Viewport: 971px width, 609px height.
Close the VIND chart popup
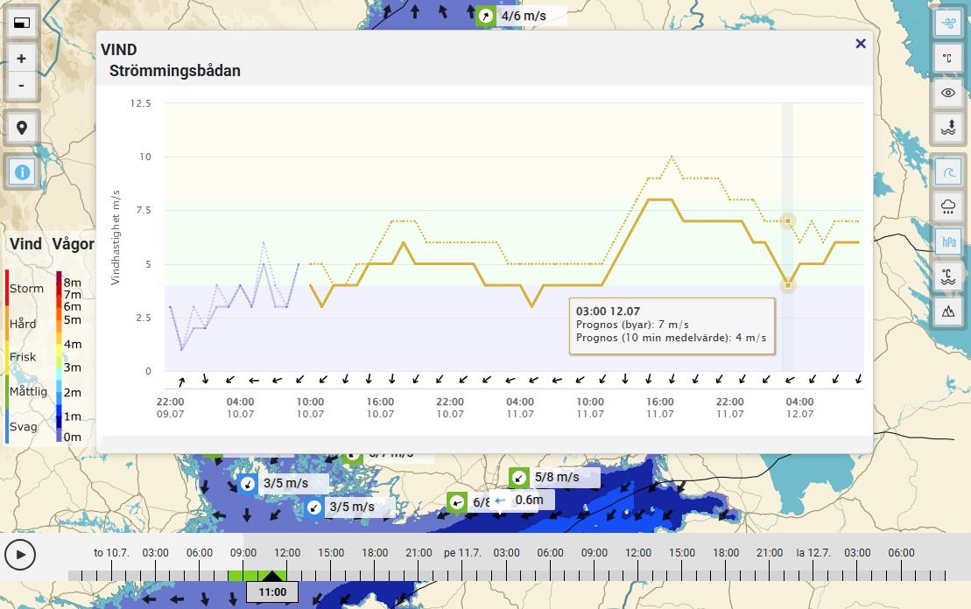point(860,44)
